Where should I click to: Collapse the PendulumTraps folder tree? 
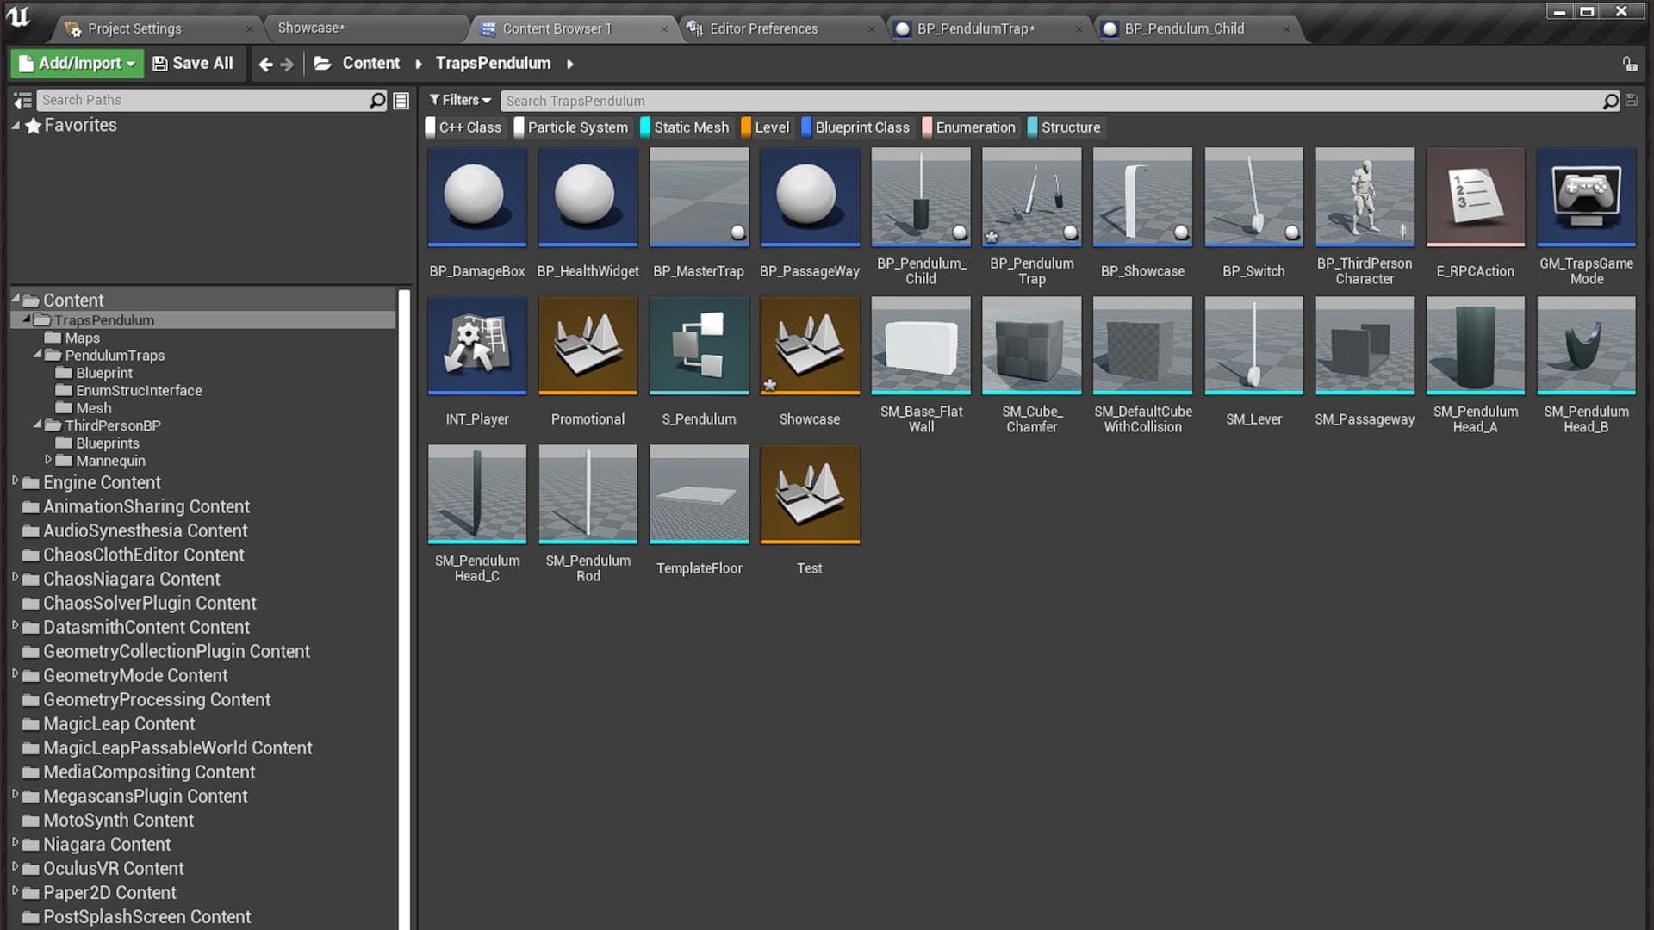[x=37, y=355]
